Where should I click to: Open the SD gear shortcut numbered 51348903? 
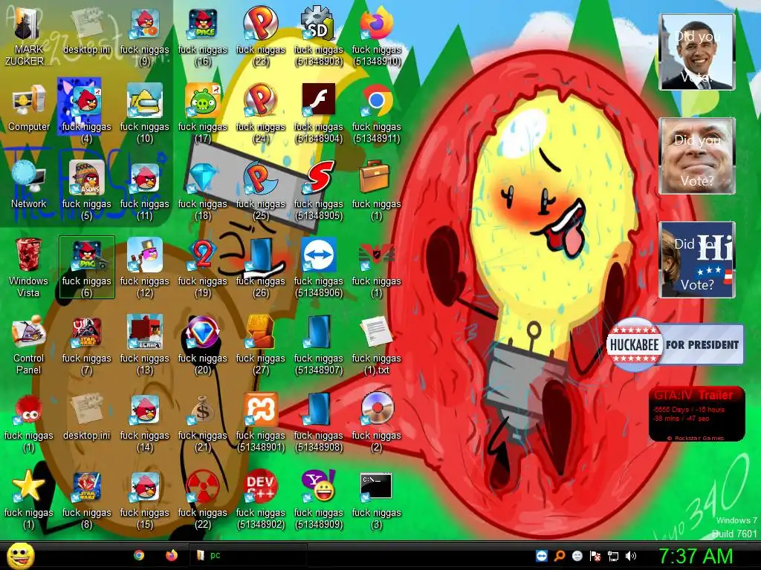318,24
